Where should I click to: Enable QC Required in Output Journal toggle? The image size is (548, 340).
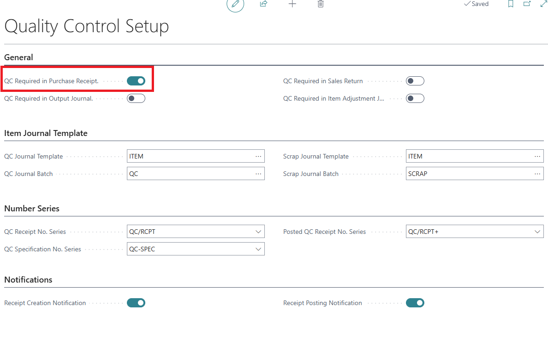click(136, 98)
